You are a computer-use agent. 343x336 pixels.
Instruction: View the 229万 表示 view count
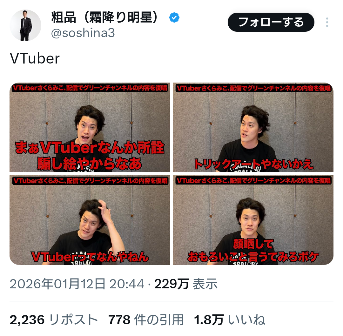click(186, 284)
